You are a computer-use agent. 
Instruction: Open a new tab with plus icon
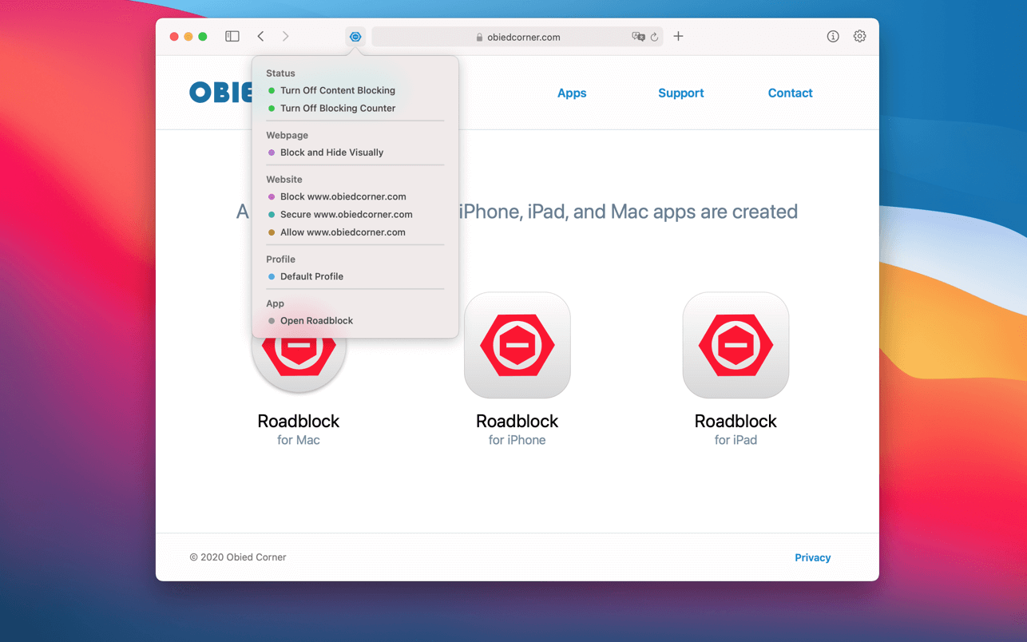(x=678, y=37)
